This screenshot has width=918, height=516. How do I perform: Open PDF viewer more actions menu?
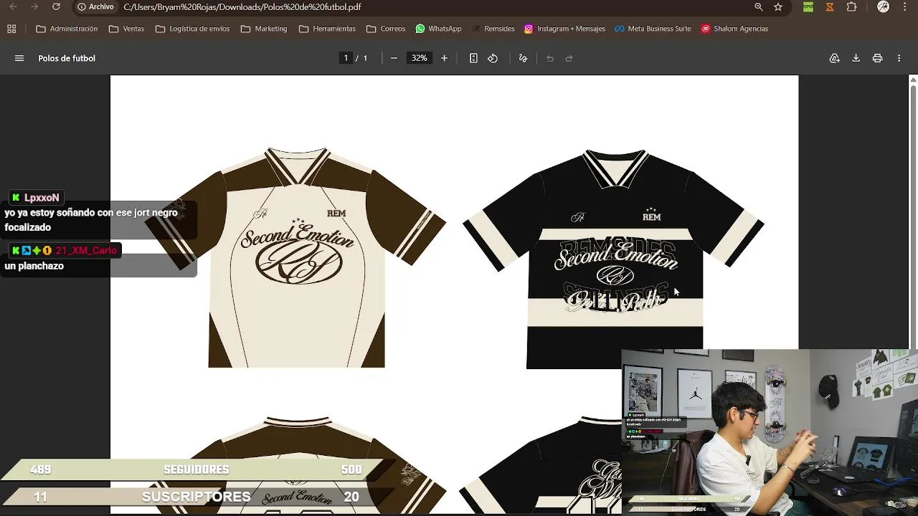899,58
